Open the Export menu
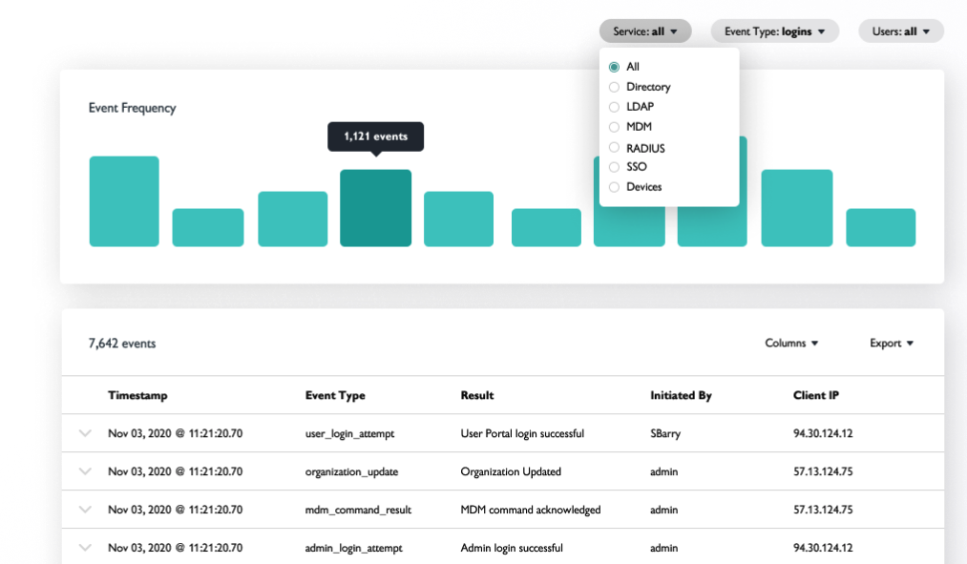This screenshot has width=967, height=564. point(891,343)
